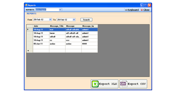Click the message cell sdf sdfsdf sdf

point(73,33)
